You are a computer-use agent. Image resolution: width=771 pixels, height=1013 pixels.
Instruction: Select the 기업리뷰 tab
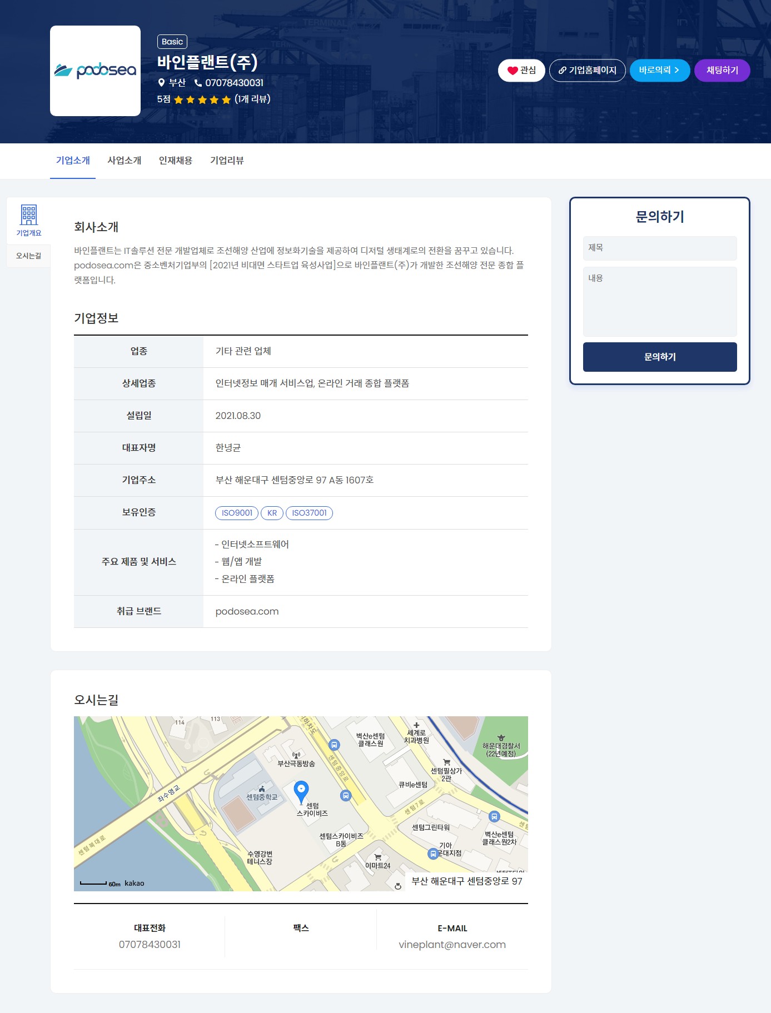[227, 161]
